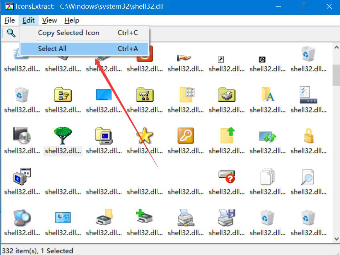340x255 pixels.
Task: Click the vertical scrollbar thumb
Action: point(336,75)
